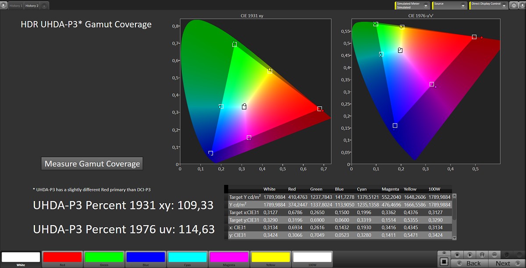Click the play read series icon
The width and height of the screenshot is (526, 268).
(469, 254)
